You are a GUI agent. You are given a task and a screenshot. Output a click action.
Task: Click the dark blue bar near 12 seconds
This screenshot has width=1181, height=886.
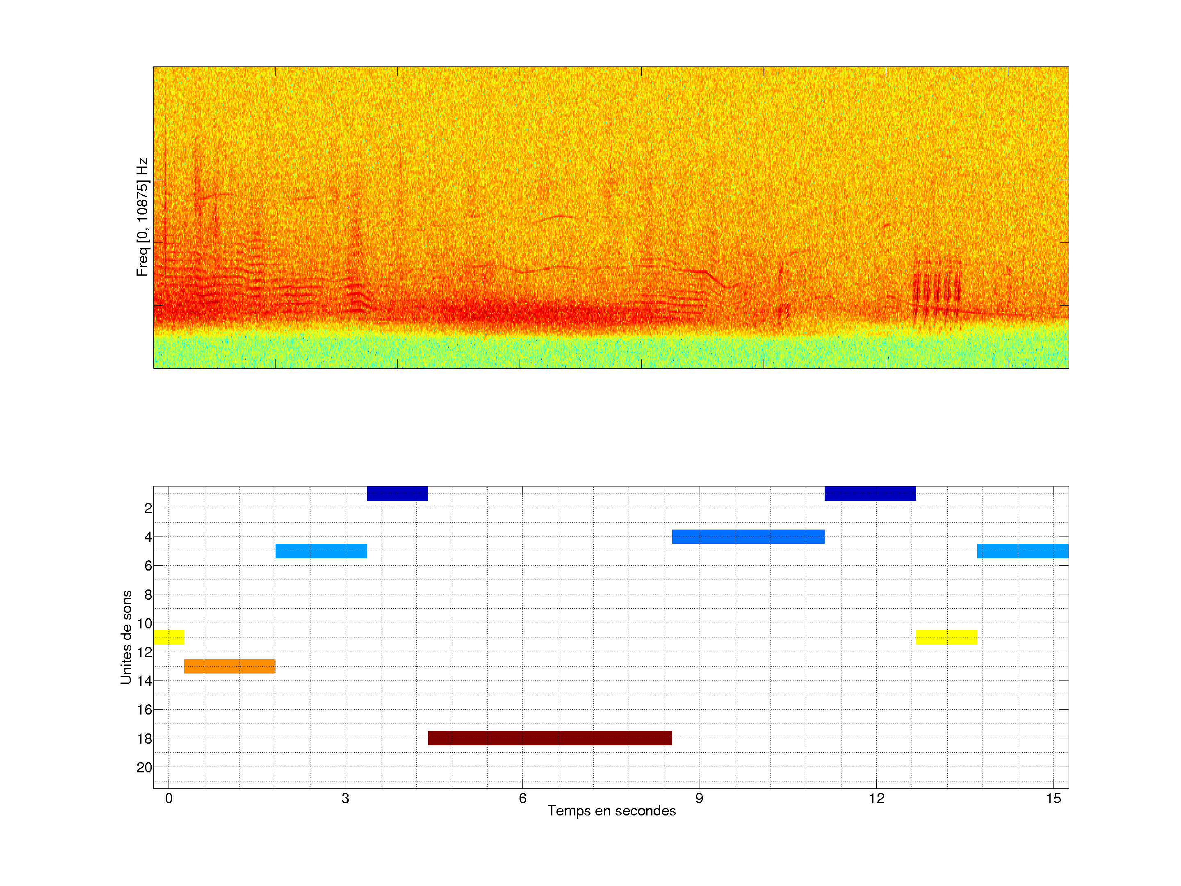870,493
